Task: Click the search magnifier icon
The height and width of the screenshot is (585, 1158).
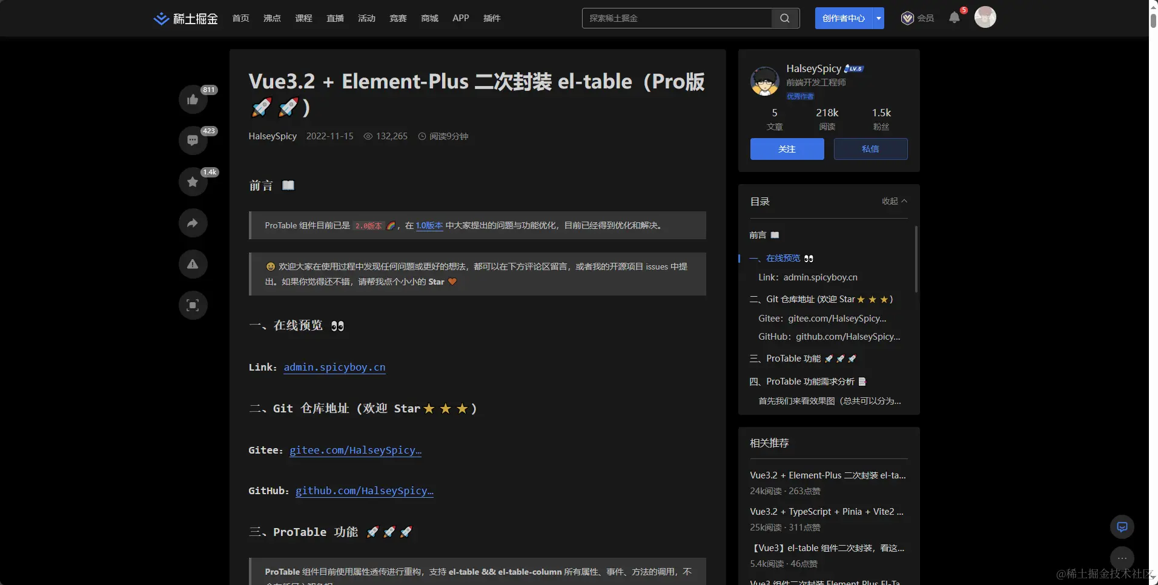Action: [x=784, y=18]
